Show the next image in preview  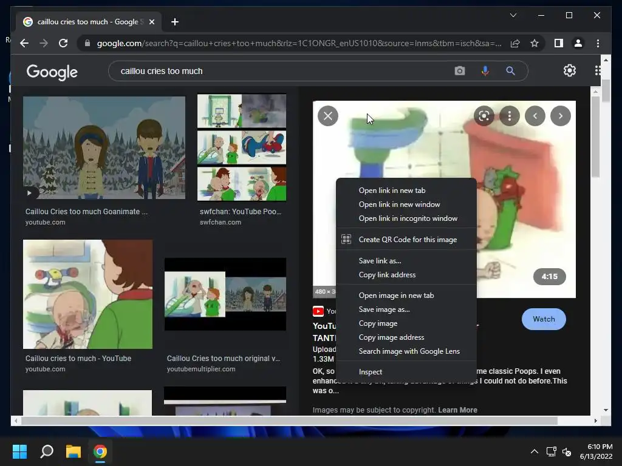(560, 116)
